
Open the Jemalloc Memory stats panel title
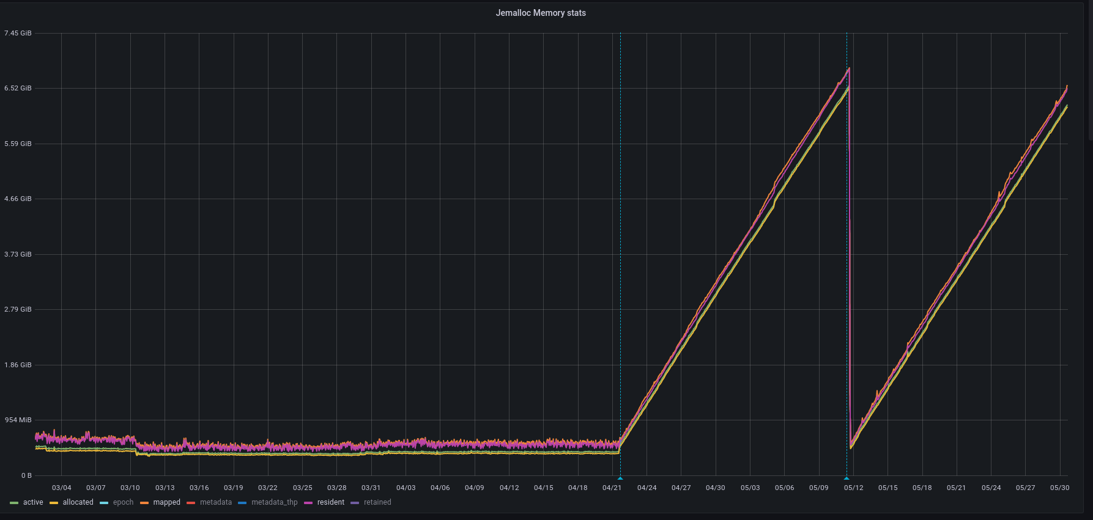[x=541, y=13]
